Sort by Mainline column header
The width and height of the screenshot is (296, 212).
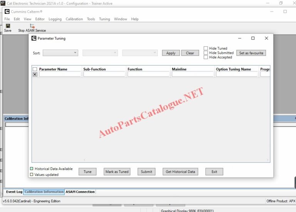[179, 69]
